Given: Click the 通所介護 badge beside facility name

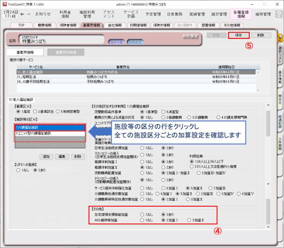Looking at the screenshot, I should 116,42.
